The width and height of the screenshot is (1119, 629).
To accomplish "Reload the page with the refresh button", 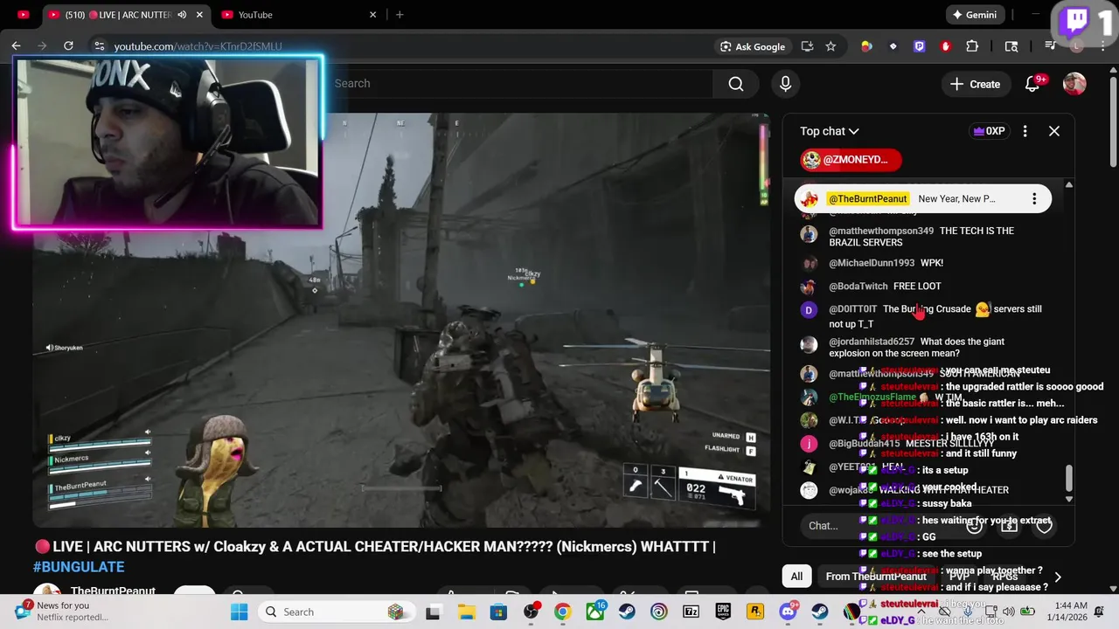I will tap(68, 46).
